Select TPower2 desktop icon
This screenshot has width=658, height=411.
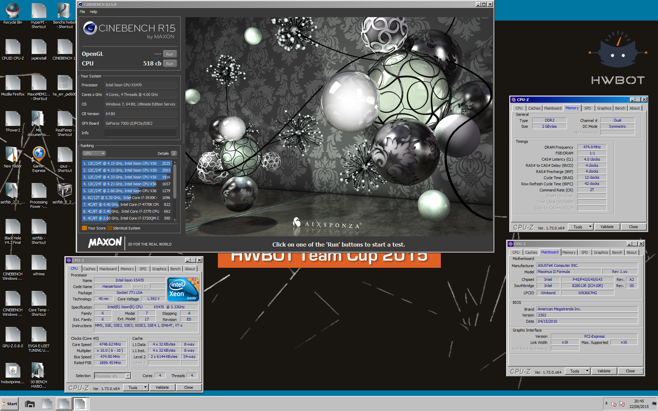[x=13, y=122]
